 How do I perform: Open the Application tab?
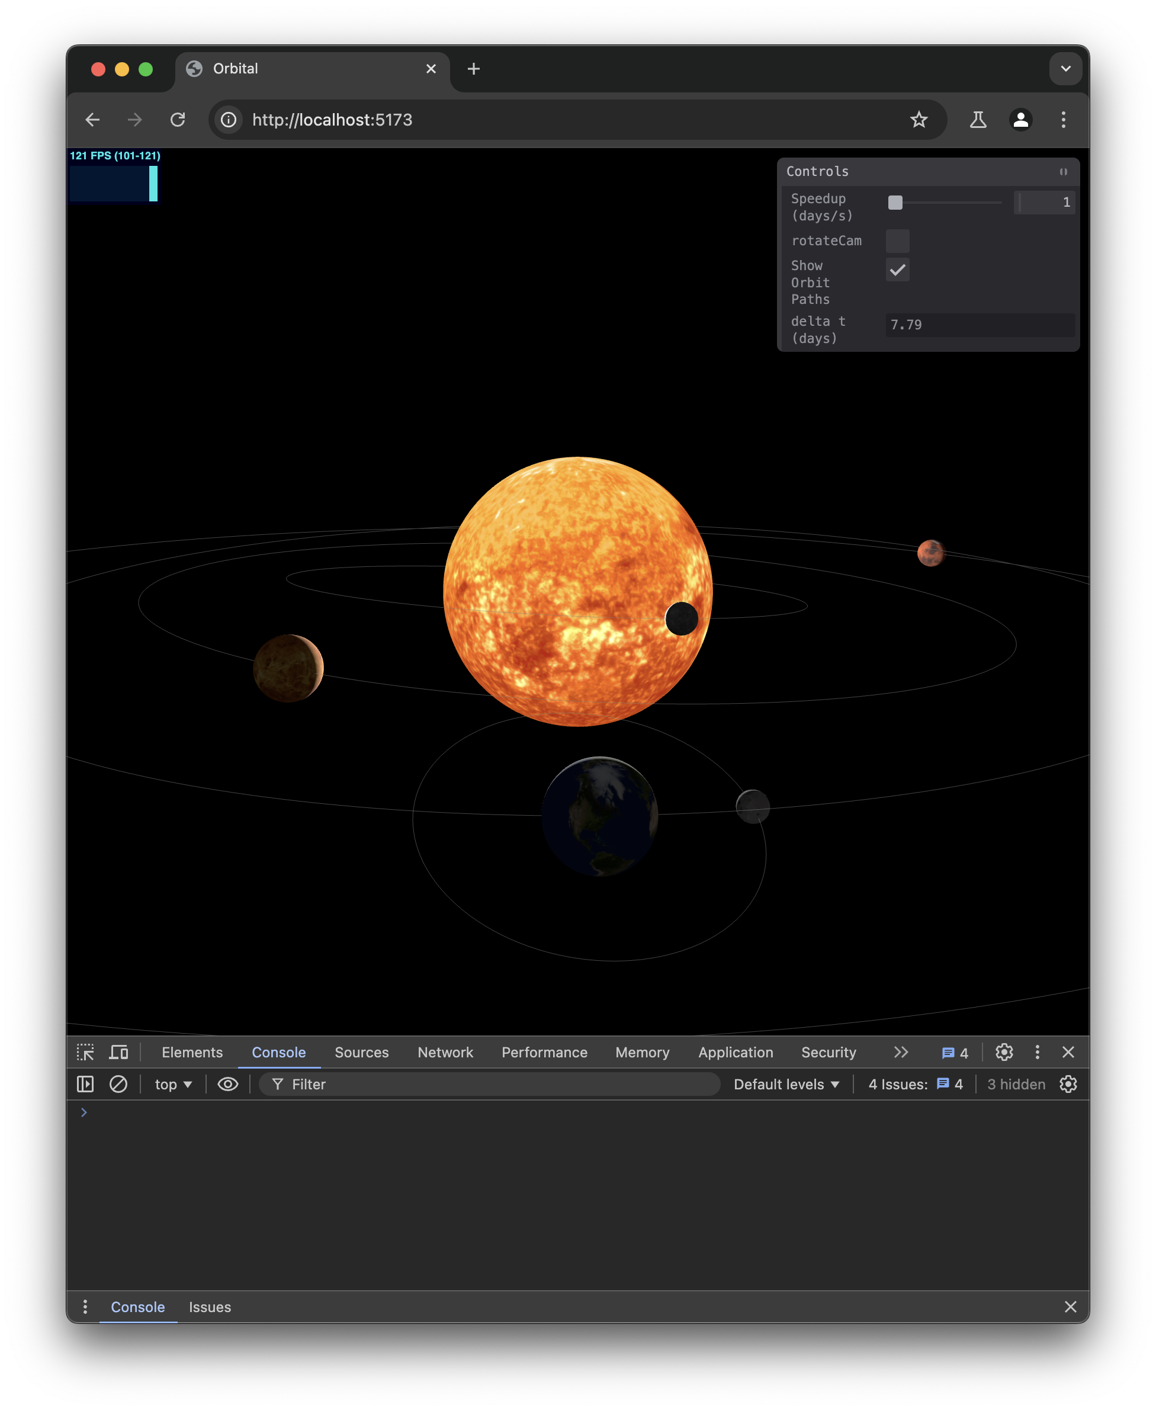click(x=736, y=1052)
